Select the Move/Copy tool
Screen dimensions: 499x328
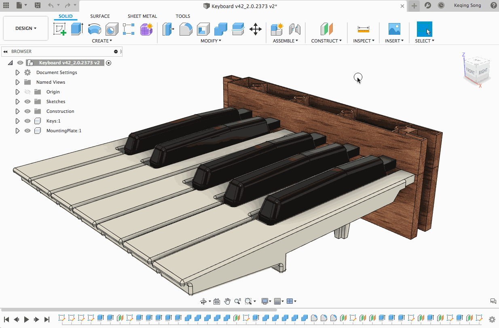pos(255,29)
